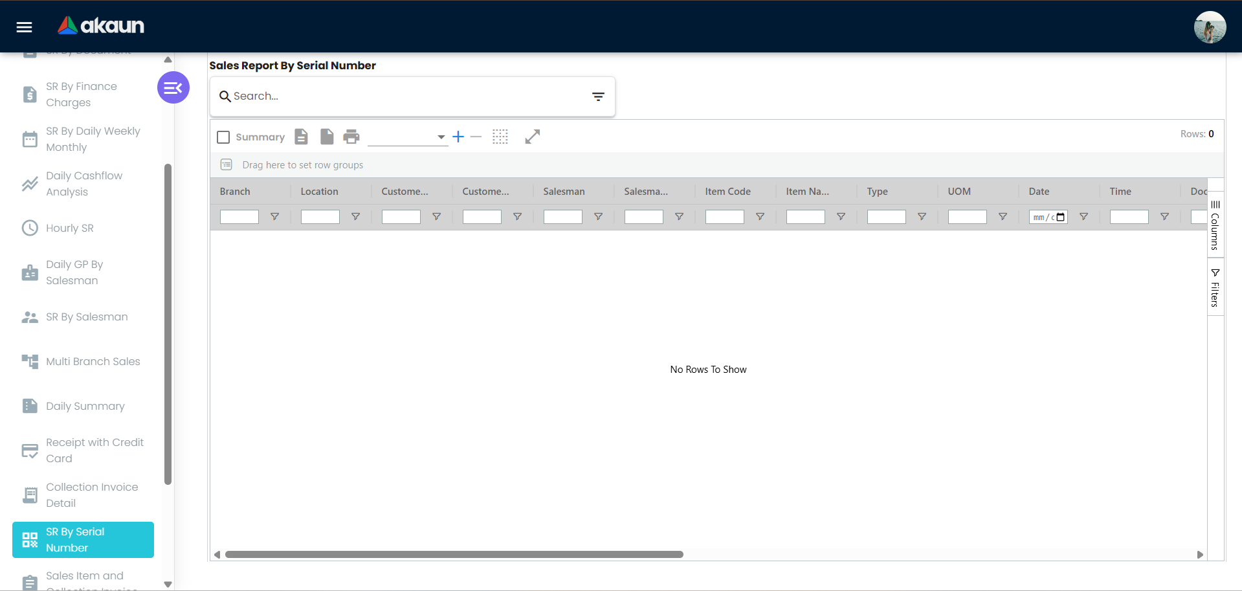Sort by Time column header

pyautogui.click(x=1120, y=192)
